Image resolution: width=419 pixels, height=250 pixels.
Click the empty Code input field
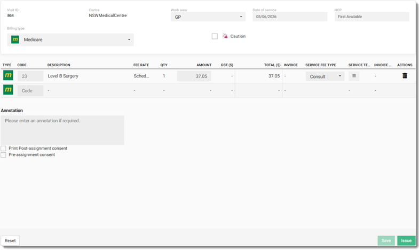(x=30, y=91)
